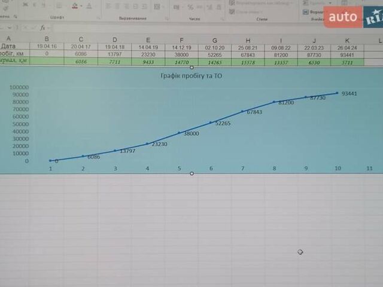This screenshot has width=383, height=287.
Task: Select green cell 5711 in column K
Action: click(347, 63)
